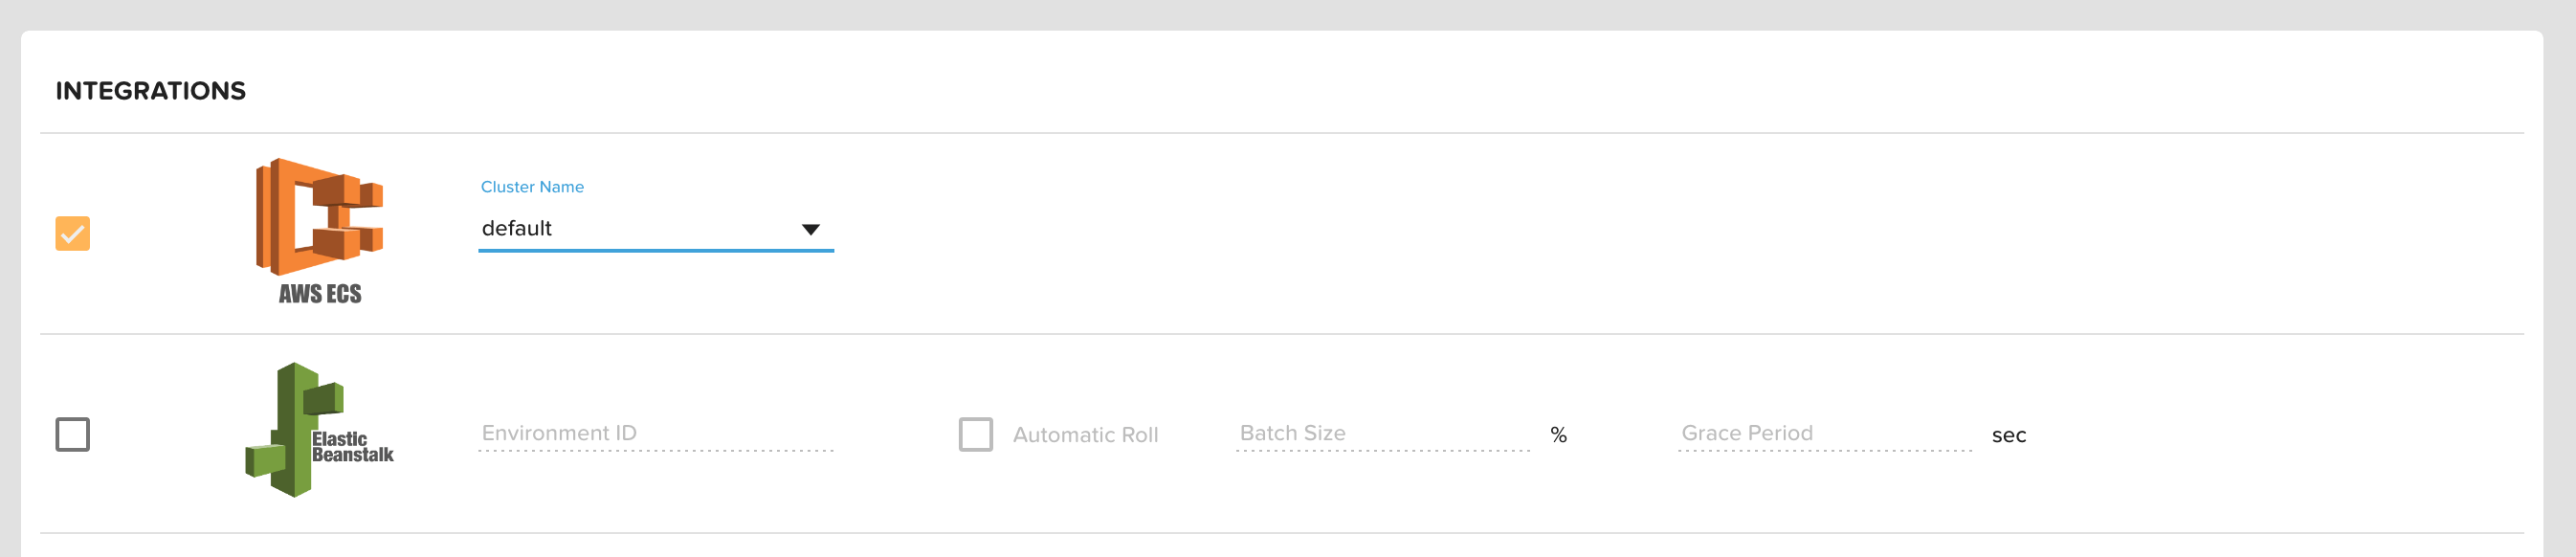This screenshot has width=2576, height=557.
Task: Click the "AWS ECS" caption under the logo
Action: 320,294
